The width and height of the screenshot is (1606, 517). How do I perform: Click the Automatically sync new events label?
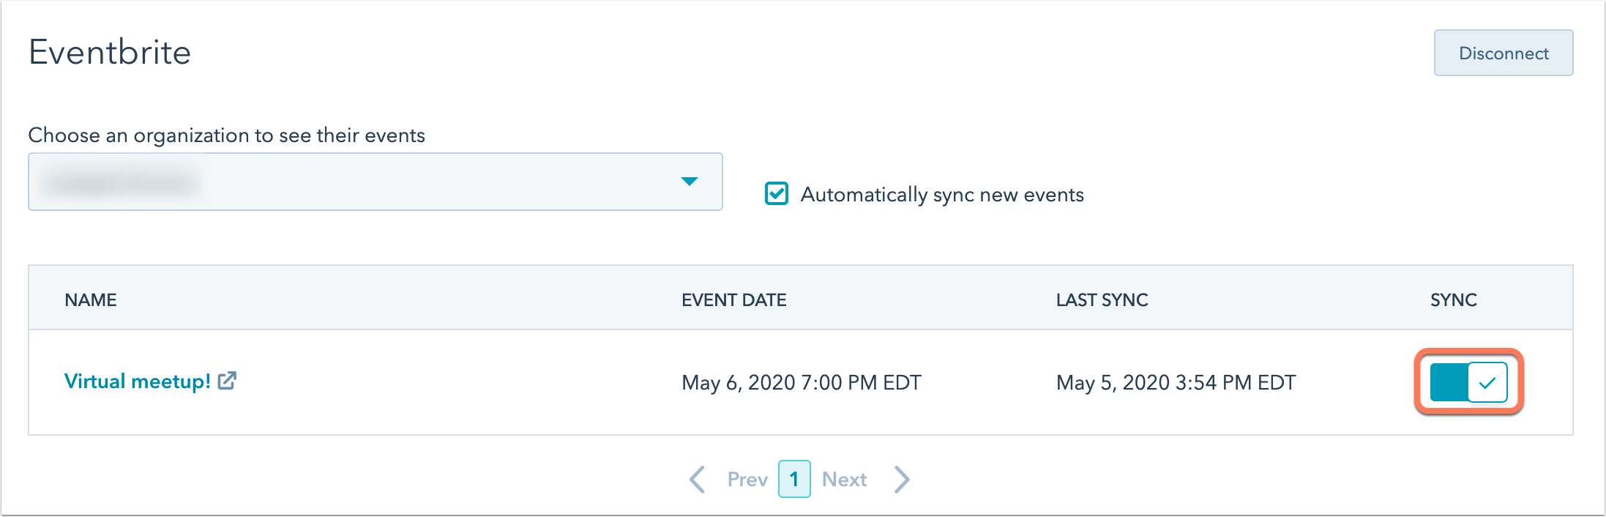(942, 195)
